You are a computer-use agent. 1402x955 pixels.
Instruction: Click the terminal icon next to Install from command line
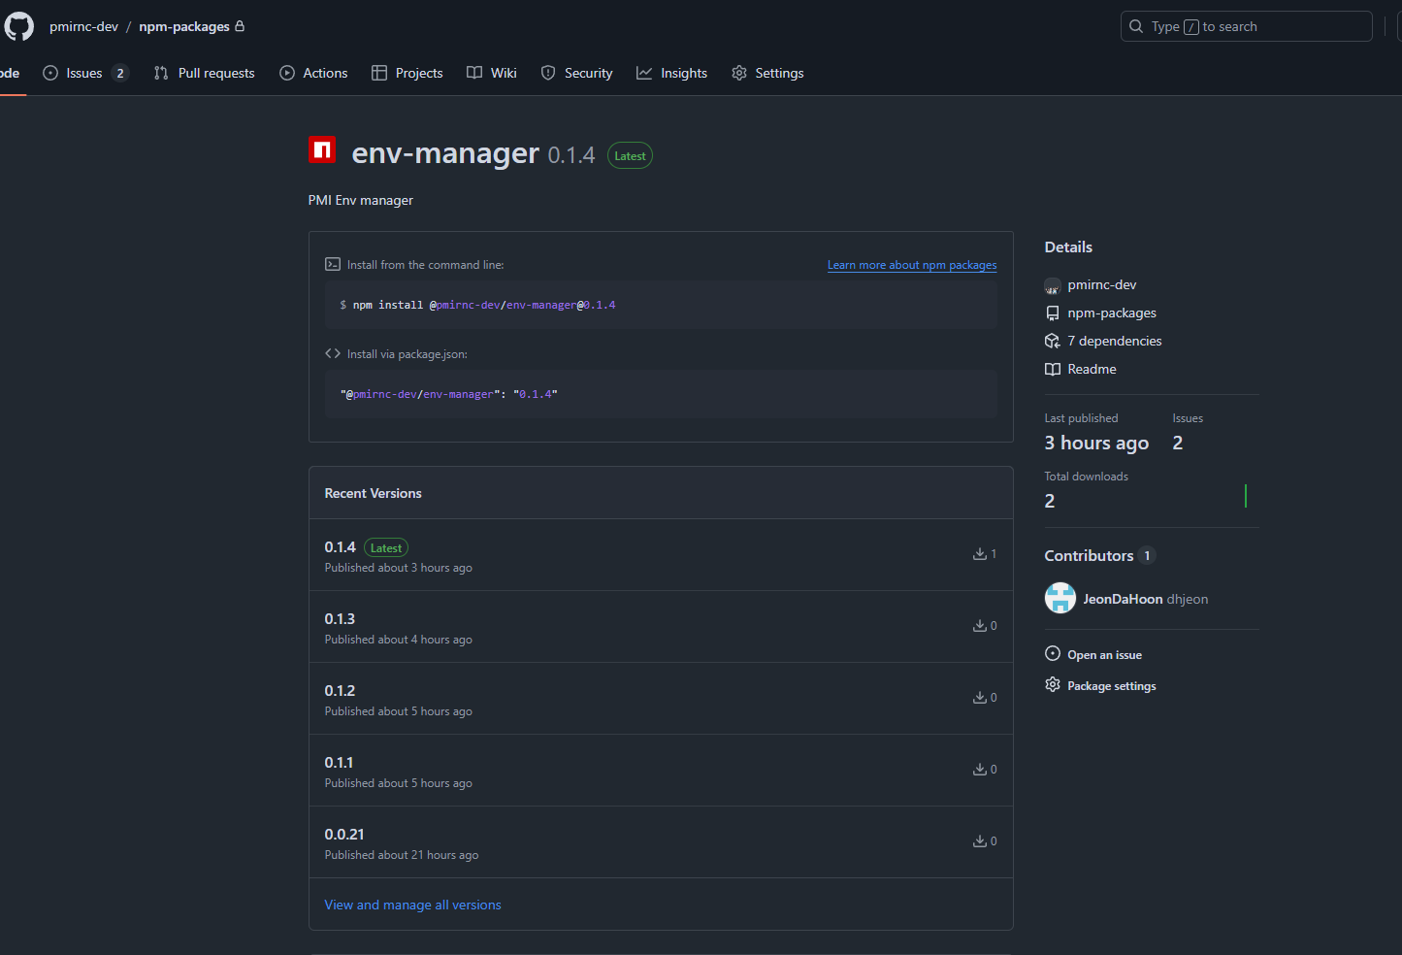(x=333, y=264)
